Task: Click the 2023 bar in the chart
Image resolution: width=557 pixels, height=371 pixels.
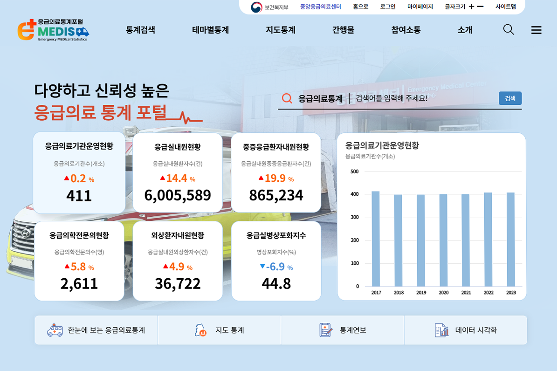Action: pos(511,239)
